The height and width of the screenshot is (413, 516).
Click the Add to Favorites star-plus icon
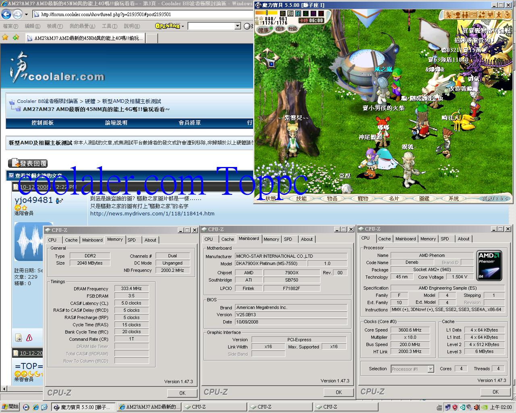pos(16,37)
